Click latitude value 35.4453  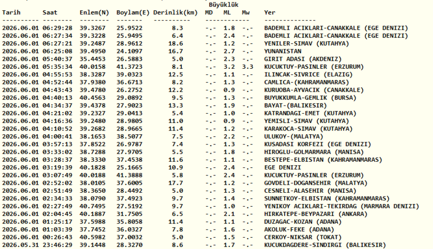(x=93, y=59)
